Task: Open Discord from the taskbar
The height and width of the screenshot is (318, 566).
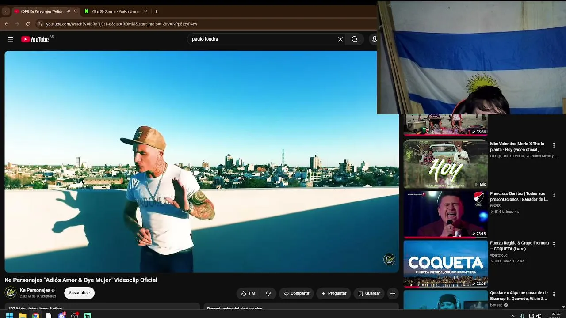Action: click(x=62, y=315)
